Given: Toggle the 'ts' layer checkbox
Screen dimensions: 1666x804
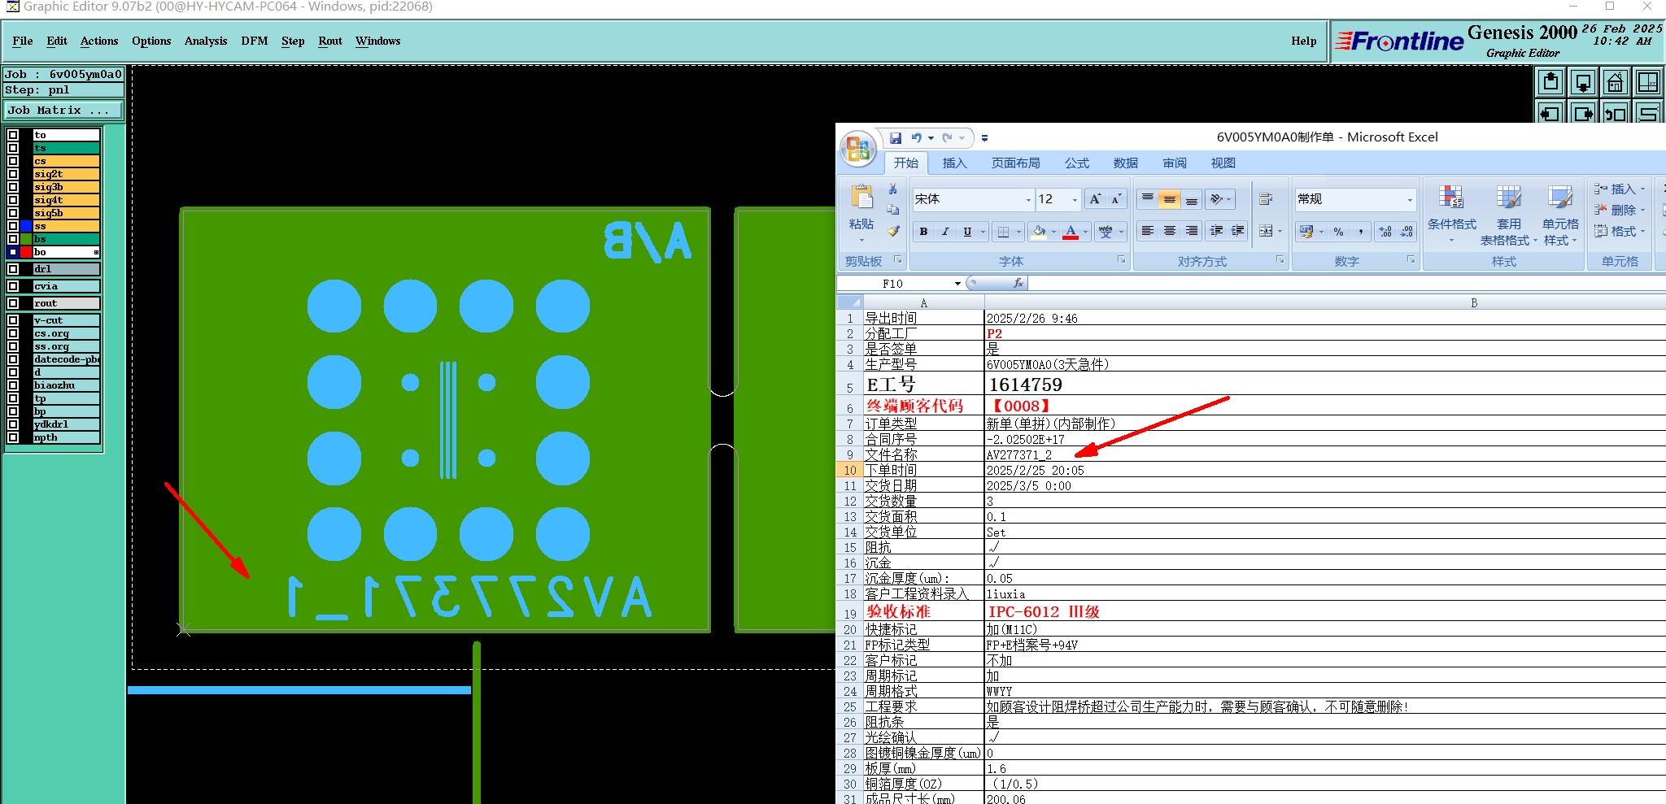Looking at the screenshot, I should click(13, 148).
